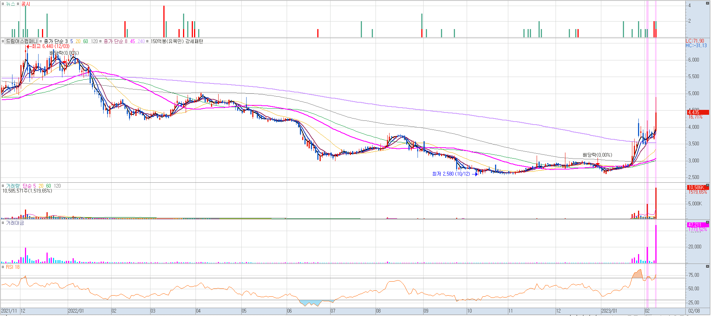711x316 pixels.
Task: Click the 3,000 price axis label
Action: point(694,160)
